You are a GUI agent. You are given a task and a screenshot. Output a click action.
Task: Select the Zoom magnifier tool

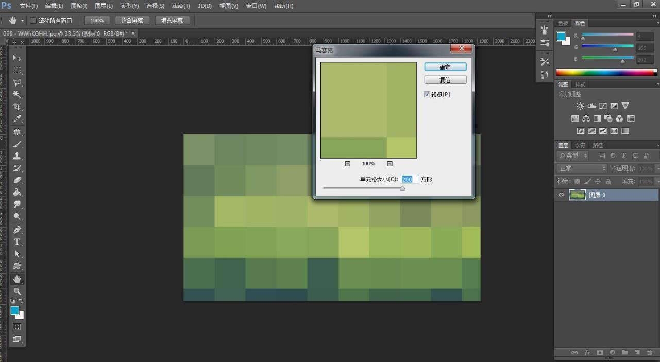[x=17, y=291]
